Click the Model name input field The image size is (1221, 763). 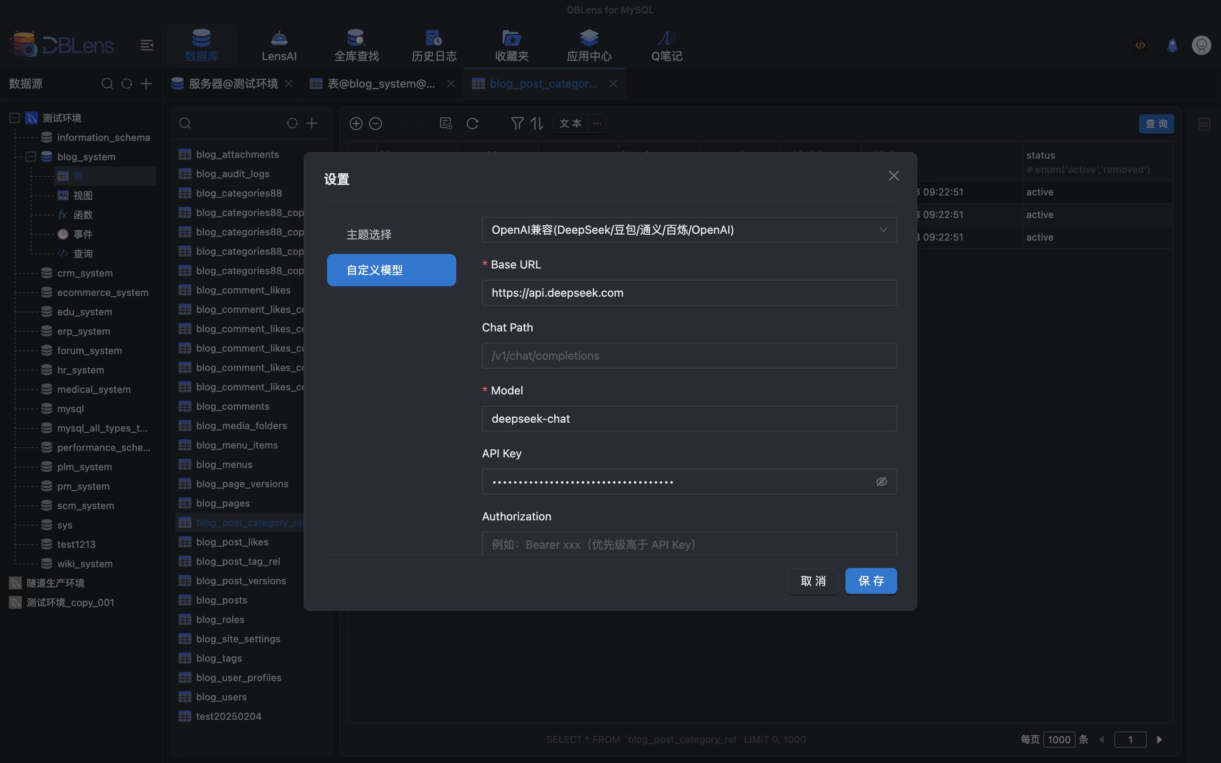point(689,418)
